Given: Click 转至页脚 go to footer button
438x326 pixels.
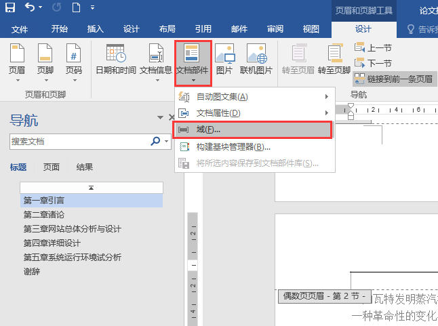Looking at the screenshot, I should pos(334,60).
